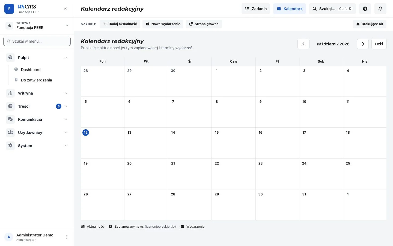The width and height of the screenshot is (393, 246).
Task: Switch to Kalendarz view
Action: [x=290, y=9]
